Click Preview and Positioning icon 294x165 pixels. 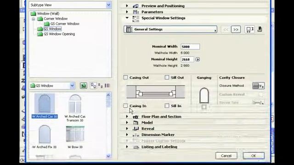click(136, 6)
